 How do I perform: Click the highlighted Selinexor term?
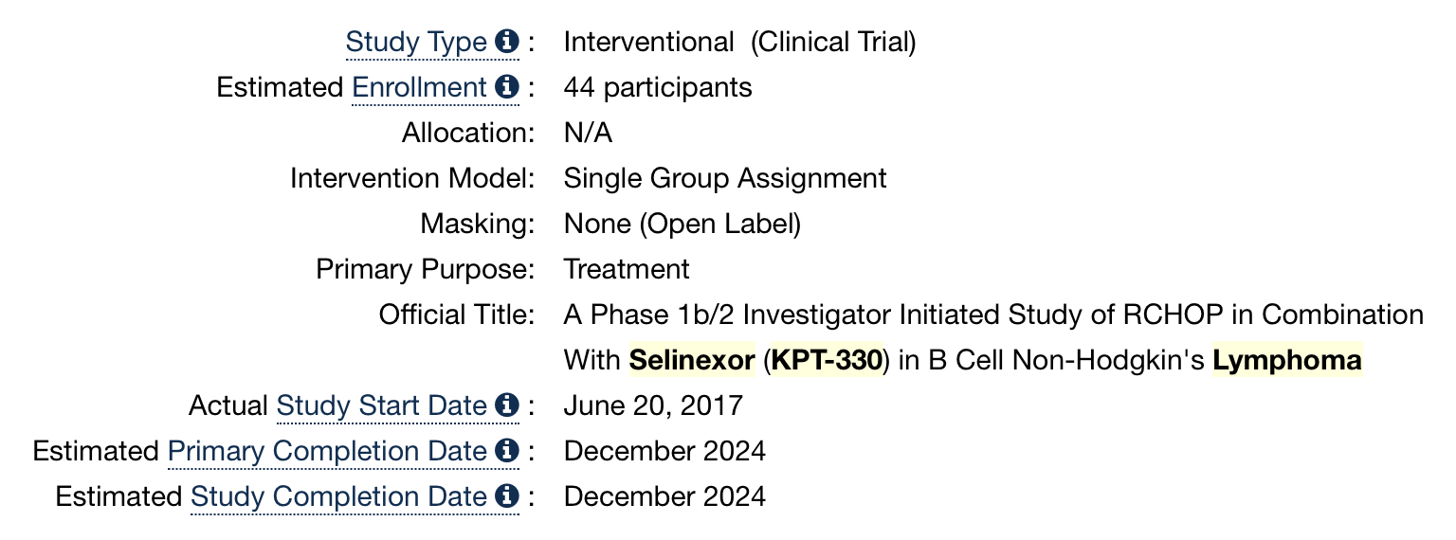(x=692, y=360)
